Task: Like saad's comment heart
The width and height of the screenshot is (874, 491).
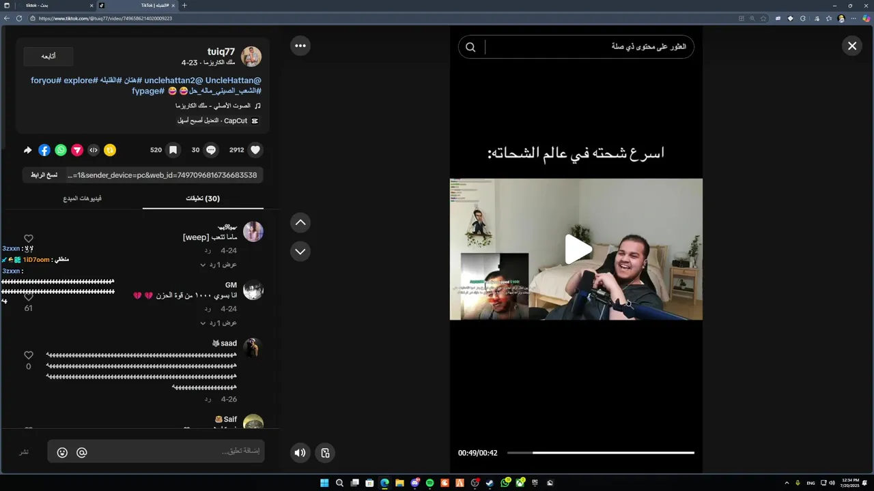Action: tap(29, 355)
